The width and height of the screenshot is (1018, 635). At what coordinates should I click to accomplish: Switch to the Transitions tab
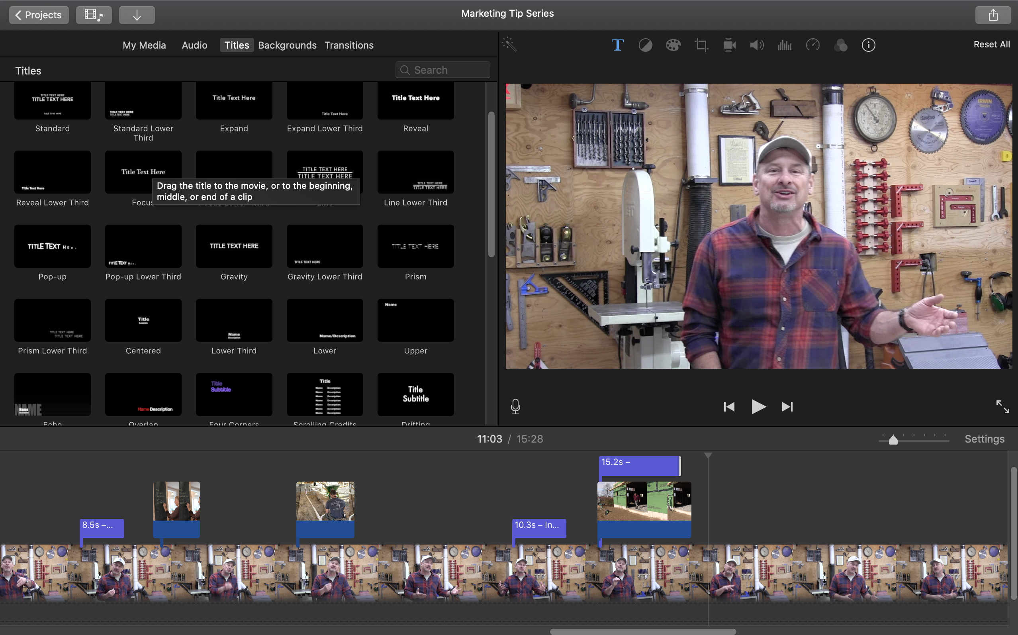coord(349,45)
